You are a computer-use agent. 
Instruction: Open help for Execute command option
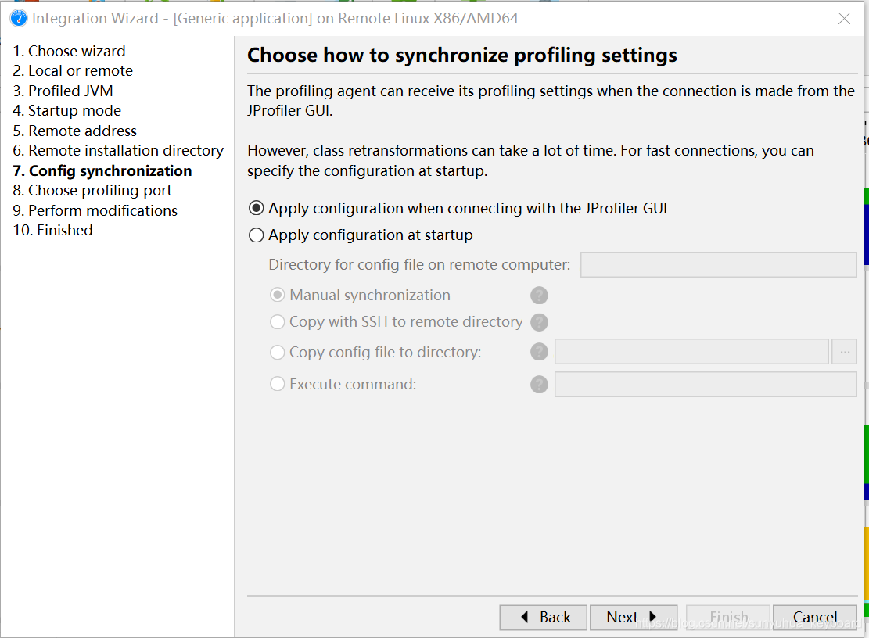[539, 385]
